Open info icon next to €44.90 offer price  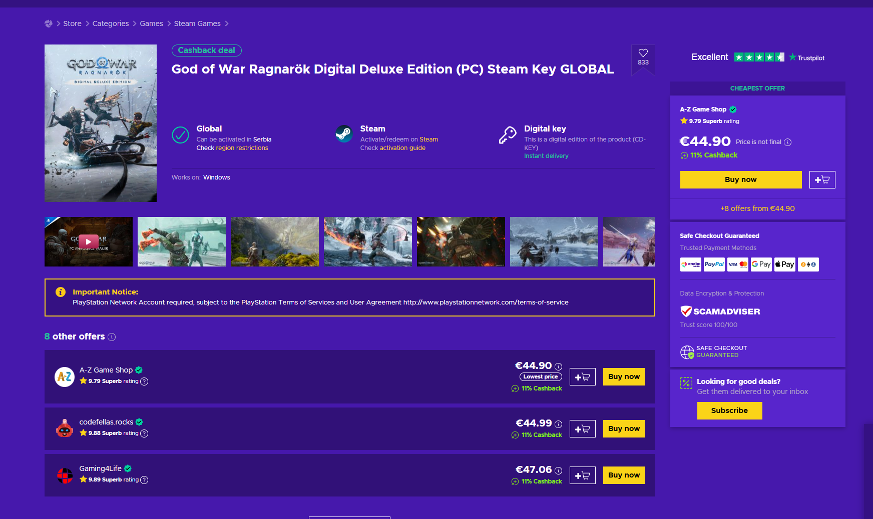[559, 366]
